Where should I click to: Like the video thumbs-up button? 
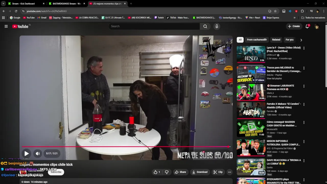coord(157,172)
